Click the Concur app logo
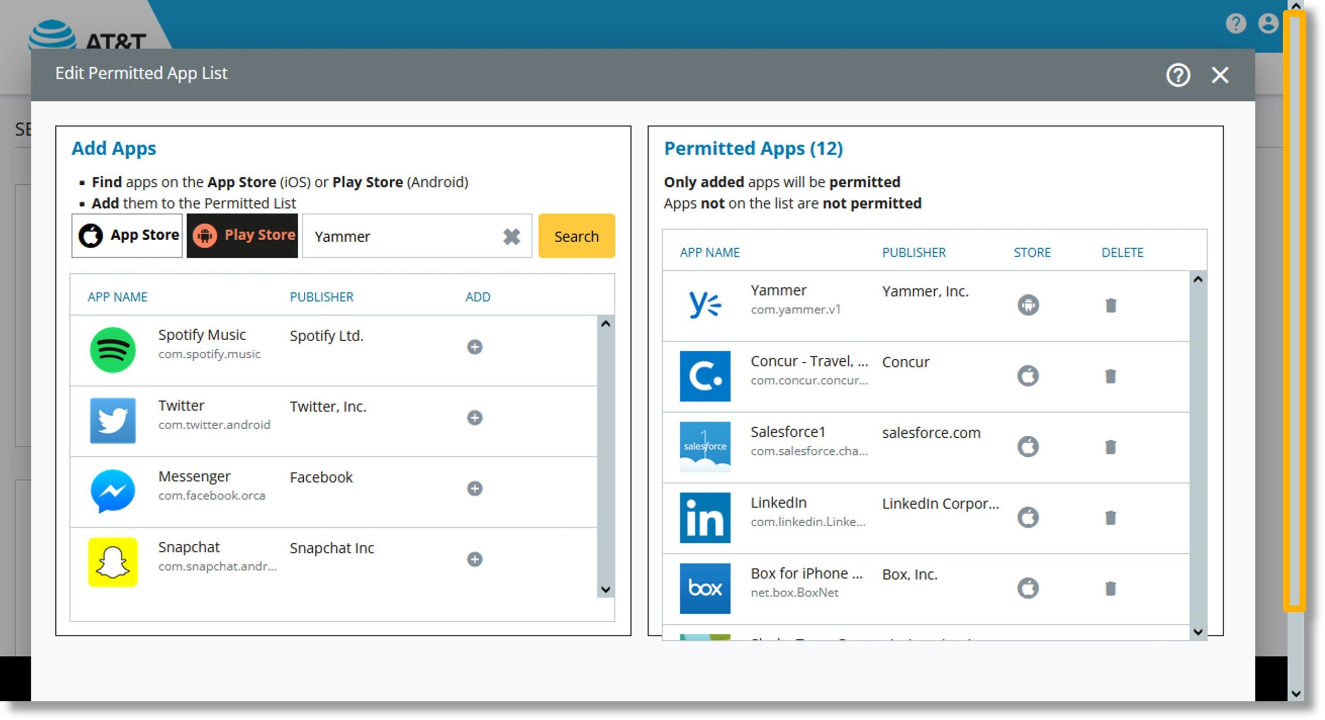Viewport: 1325px width, 720px height. tap(705, 376)
